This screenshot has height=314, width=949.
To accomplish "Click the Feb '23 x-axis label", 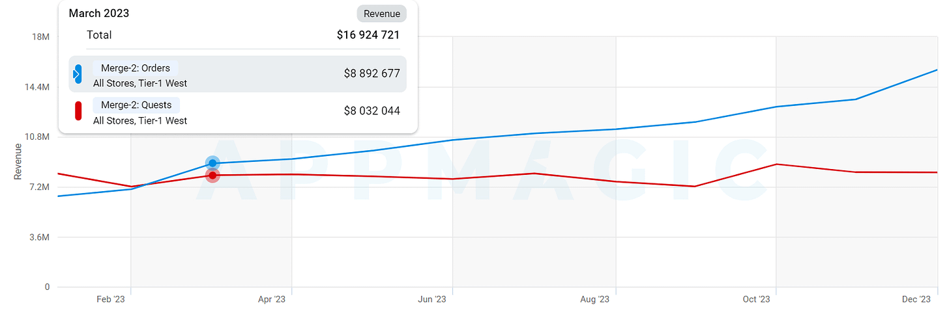I will pyautogui.click(x=110, y=300).
